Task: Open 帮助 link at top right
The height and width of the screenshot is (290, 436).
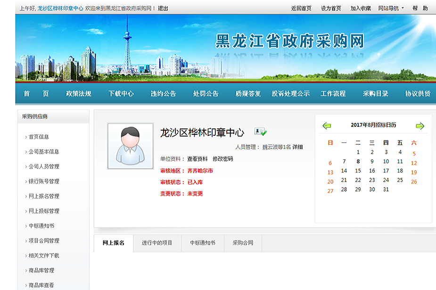Action: (x=420, y=8)
